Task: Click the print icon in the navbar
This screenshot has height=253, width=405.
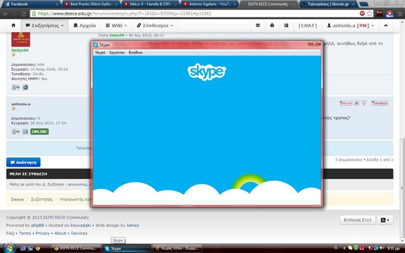Action: pos(272,26)
